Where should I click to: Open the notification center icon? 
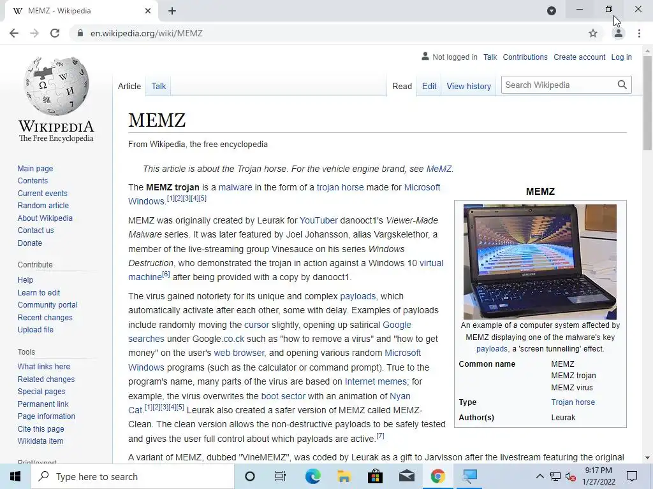(632, 476)
